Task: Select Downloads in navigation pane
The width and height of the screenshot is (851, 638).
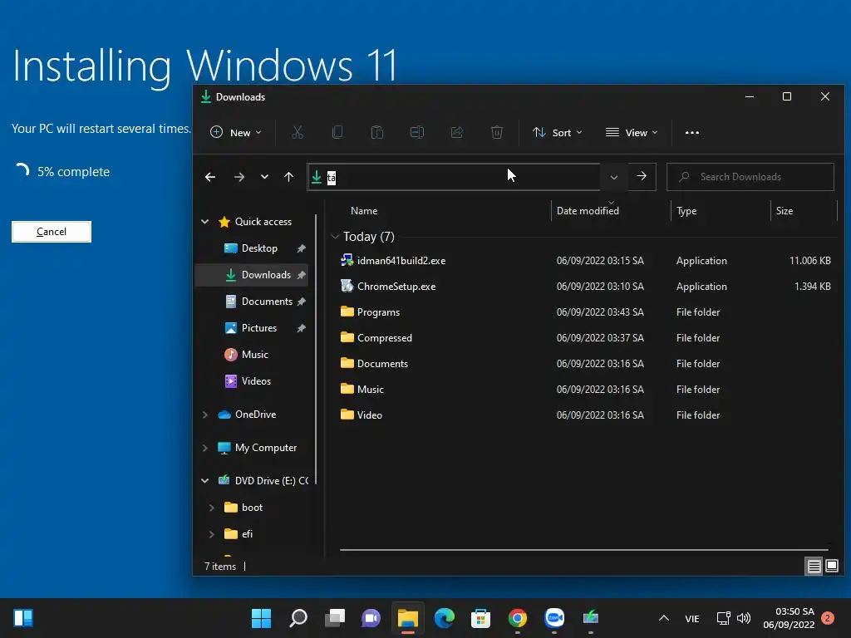Action: [x=252, y=274]
